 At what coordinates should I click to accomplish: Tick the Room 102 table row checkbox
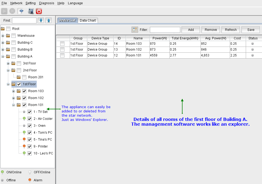point(62,50)
